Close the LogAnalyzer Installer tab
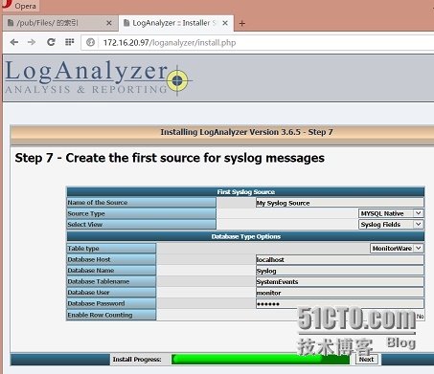 (225, 23)
